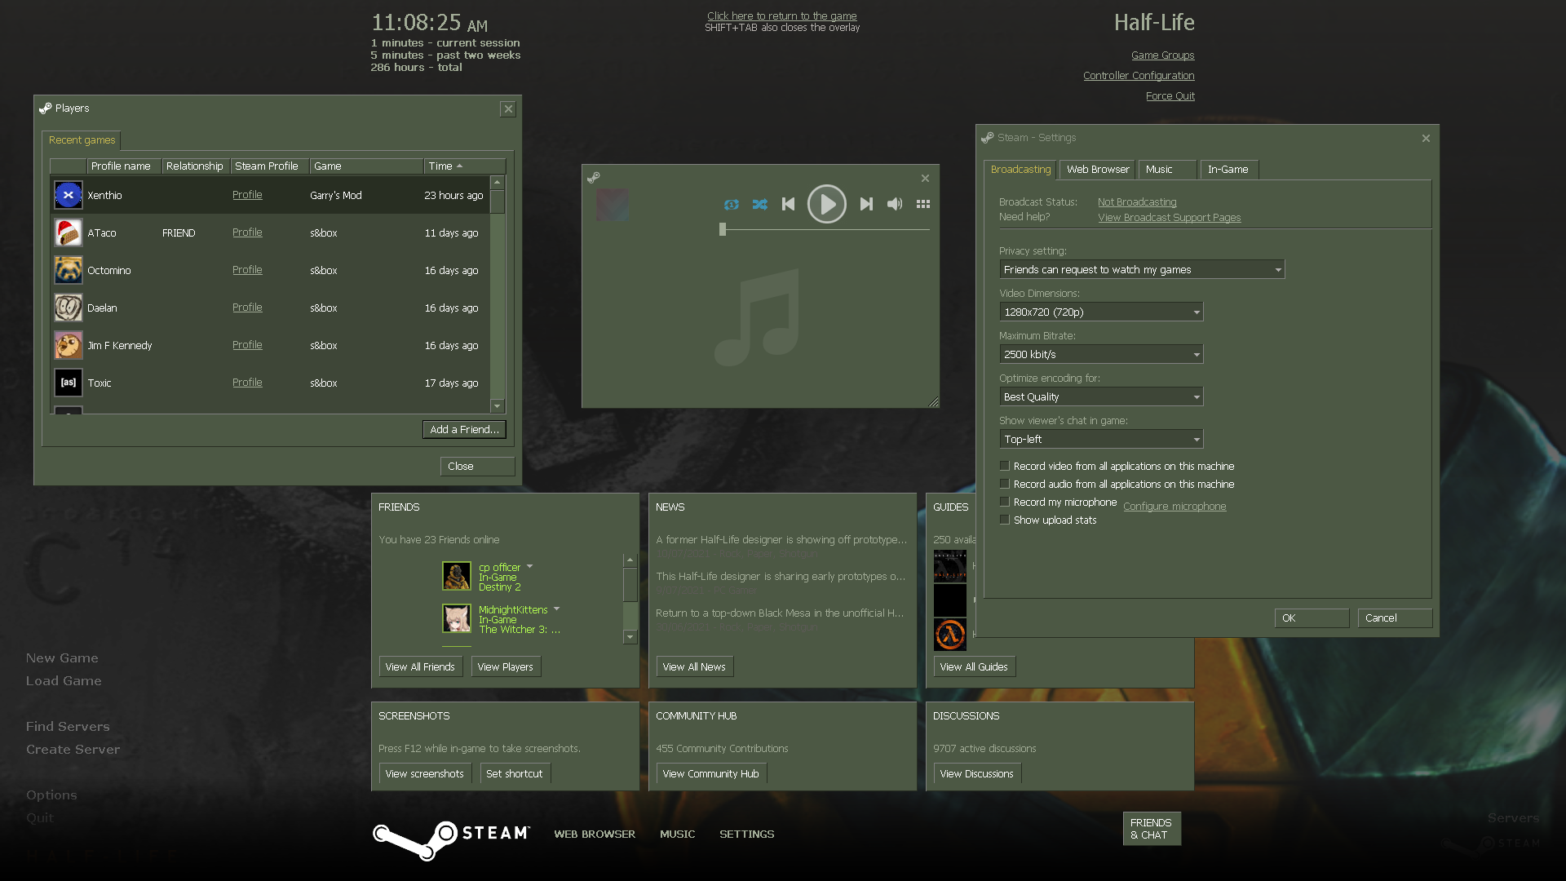This screenshot has height=881, width=1566.
Task: Skip to the next track
Action: tap(866, 205)
